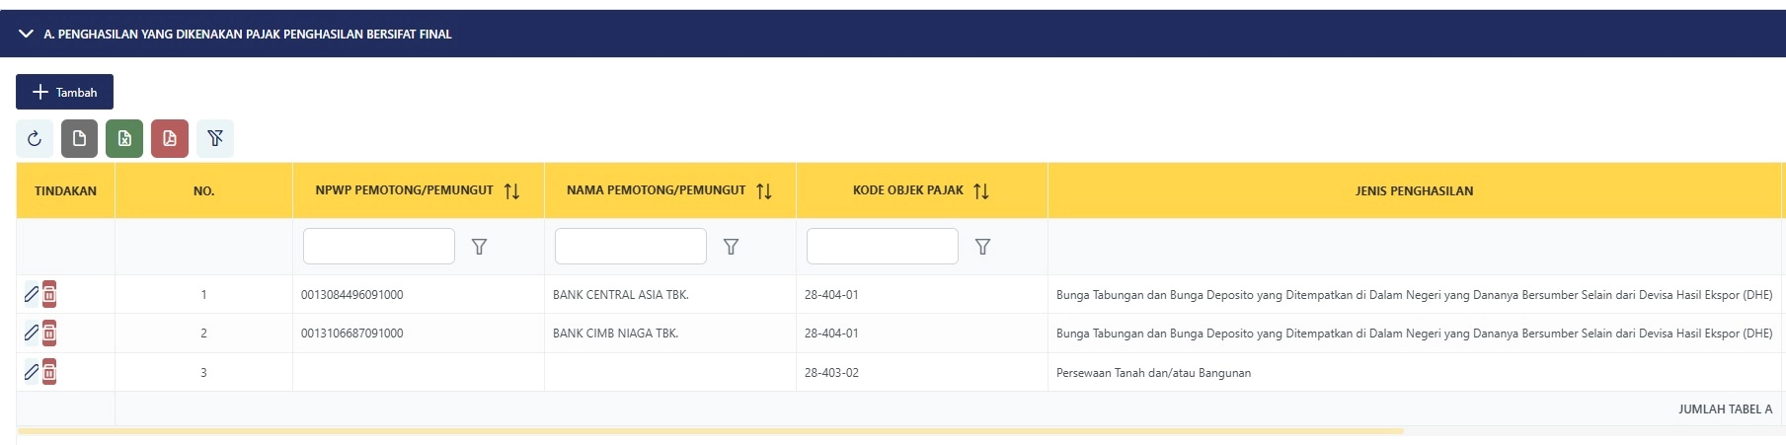The width and height of the screenshot is (1786, 445).
Task: Sort by Kode Objek Pajak column
Action: click(981, 191)
